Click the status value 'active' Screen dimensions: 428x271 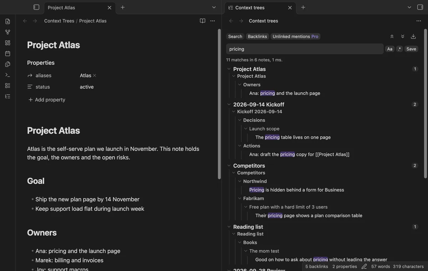pos(87,87)
